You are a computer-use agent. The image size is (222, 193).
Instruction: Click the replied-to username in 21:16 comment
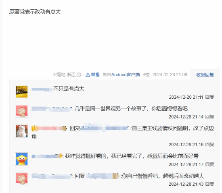coord(105,128)
